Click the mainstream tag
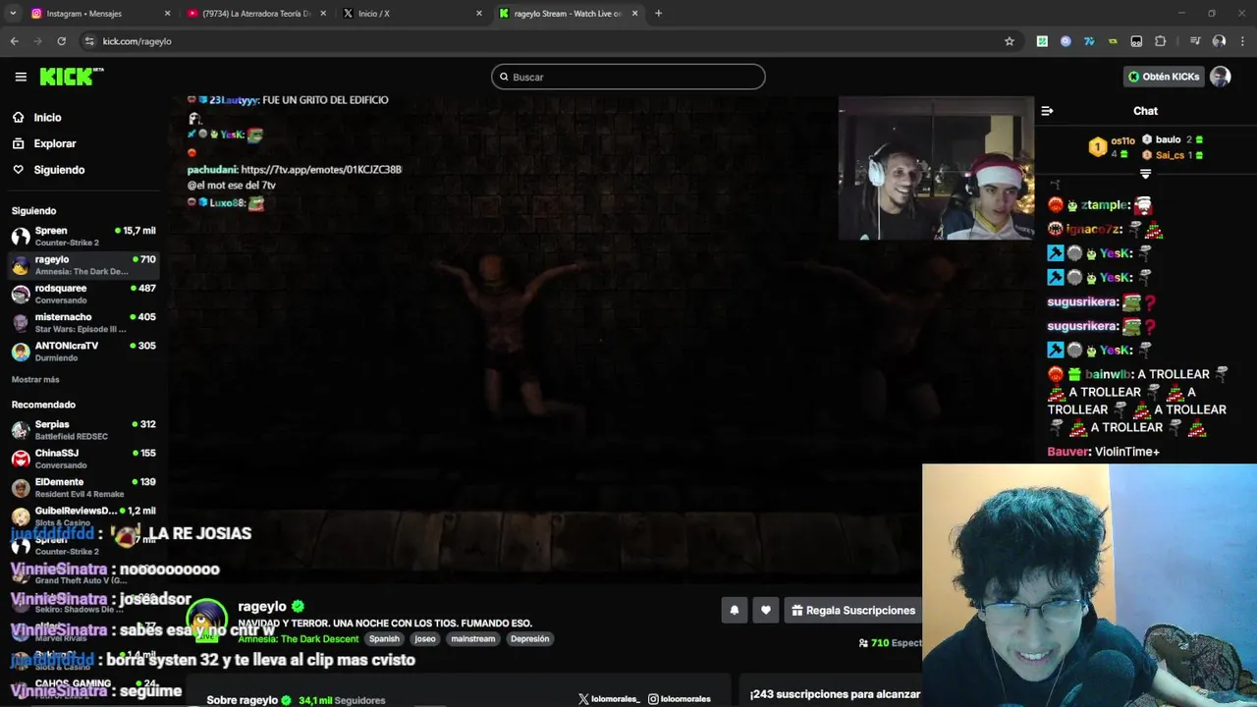The height and width of the screenshot is (707, 1257). coord(473,638)
